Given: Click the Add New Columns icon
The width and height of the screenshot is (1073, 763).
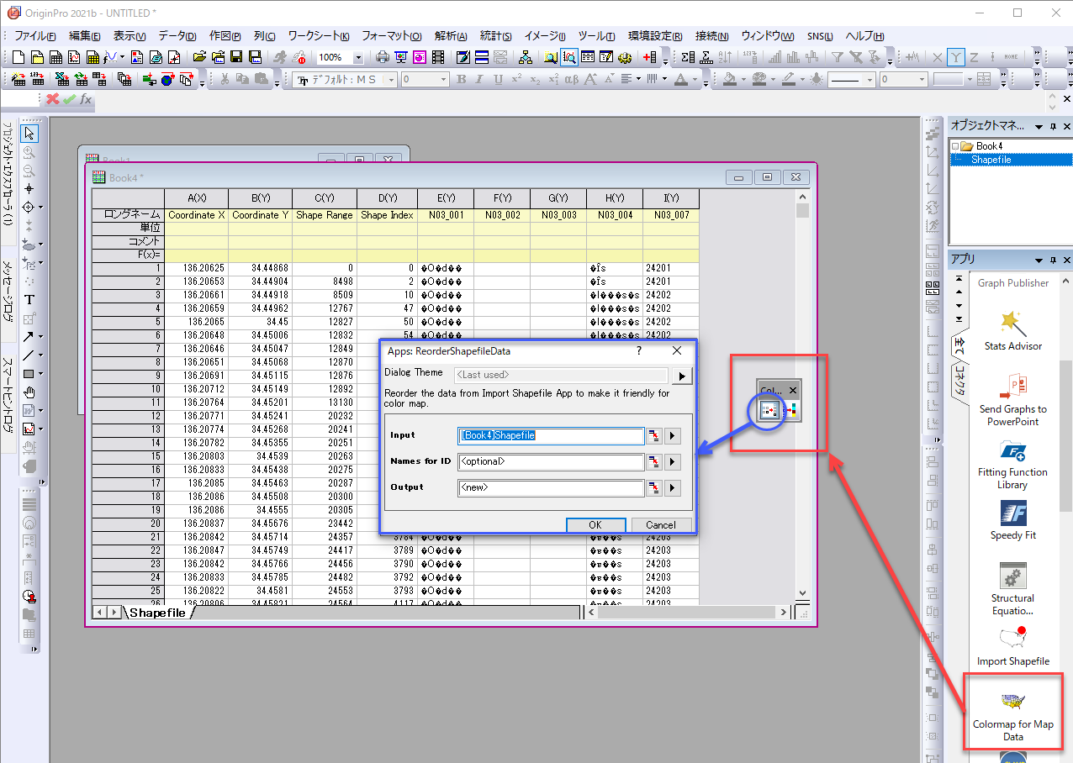Looking at the screenshot, I should (649, 57).
